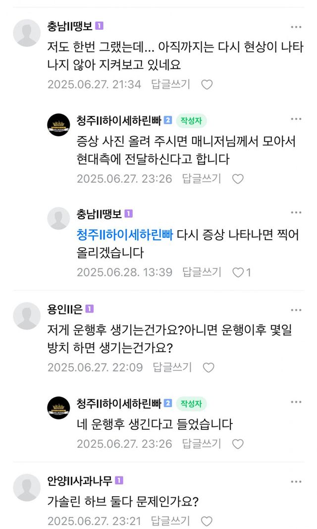This screenshot has height=529, width=317.
Task: Like 청주II하이세하린빠's reply about 증상 사진
Action: (238, 179)
